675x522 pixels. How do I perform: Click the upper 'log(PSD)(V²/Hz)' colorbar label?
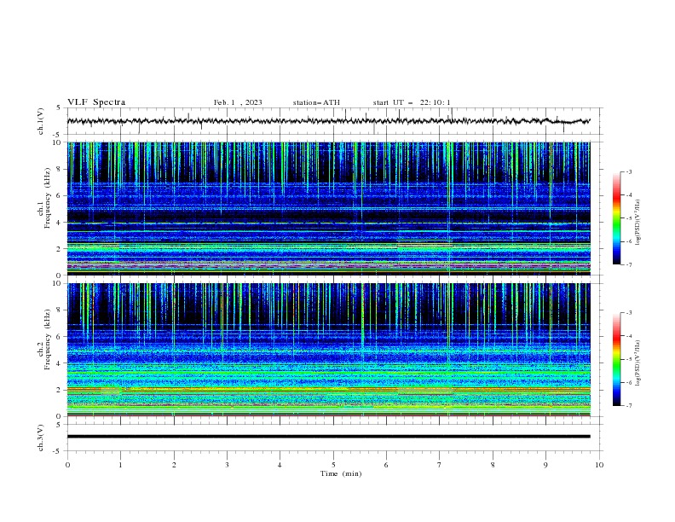(x=638, y=223)
